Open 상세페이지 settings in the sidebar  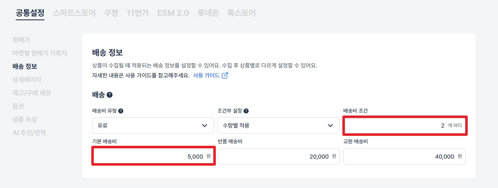point(27,80)
